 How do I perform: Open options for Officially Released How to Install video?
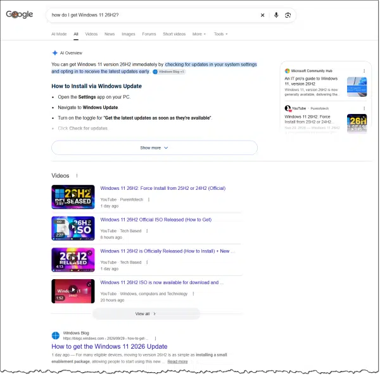[147, 262]
